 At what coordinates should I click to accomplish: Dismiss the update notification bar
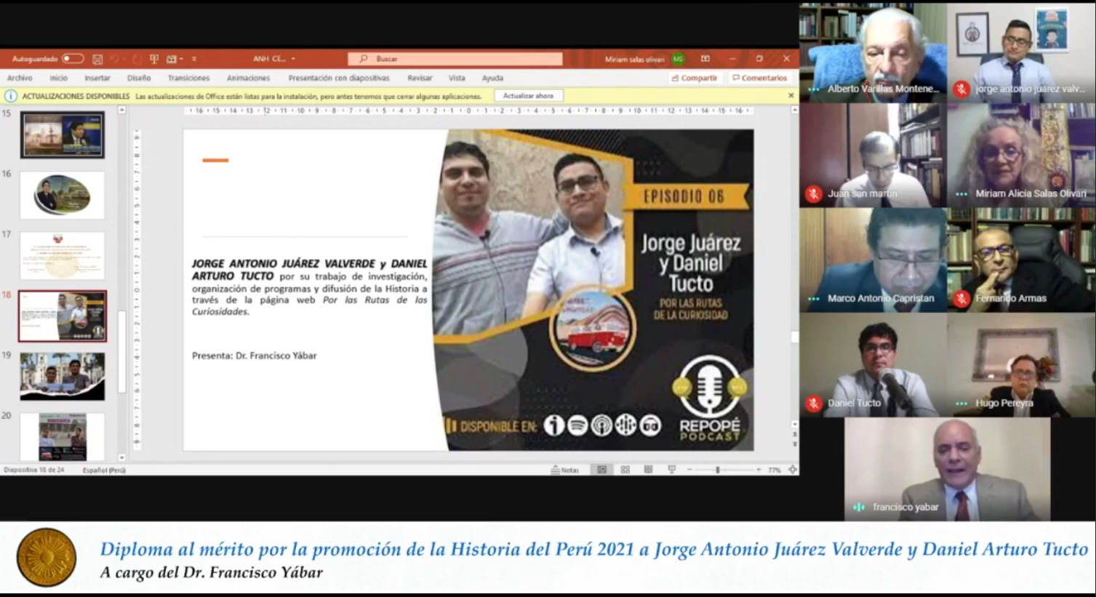791,95
